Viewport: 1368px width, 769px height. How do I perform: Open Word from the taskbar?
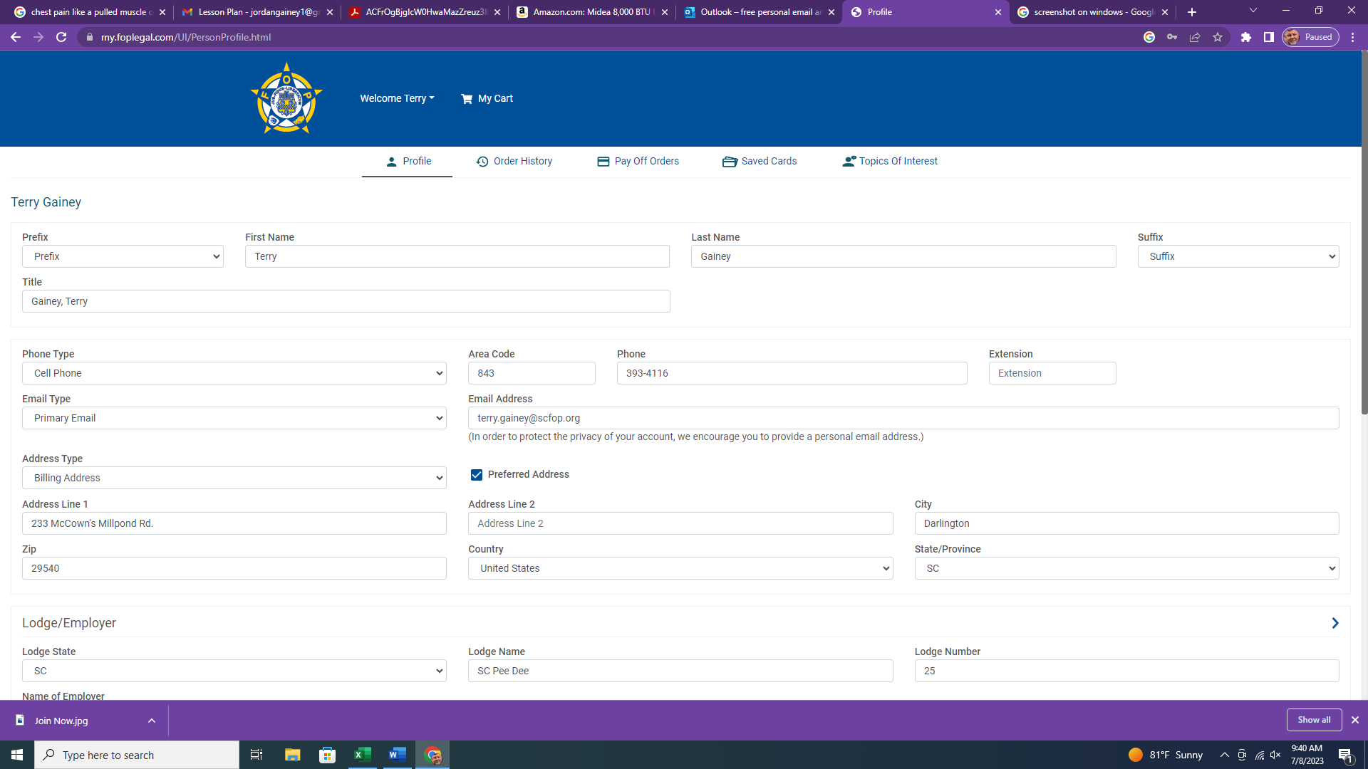click(x=397, y=755)
